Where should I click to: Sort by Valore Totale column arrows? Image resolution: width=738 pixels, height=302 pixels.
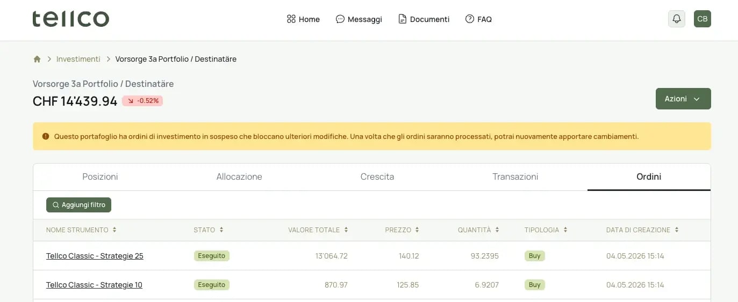[x=346, y=230]
